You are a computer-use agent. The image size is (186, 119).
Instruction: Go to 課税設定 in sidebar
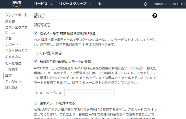(x=12, y=88)
